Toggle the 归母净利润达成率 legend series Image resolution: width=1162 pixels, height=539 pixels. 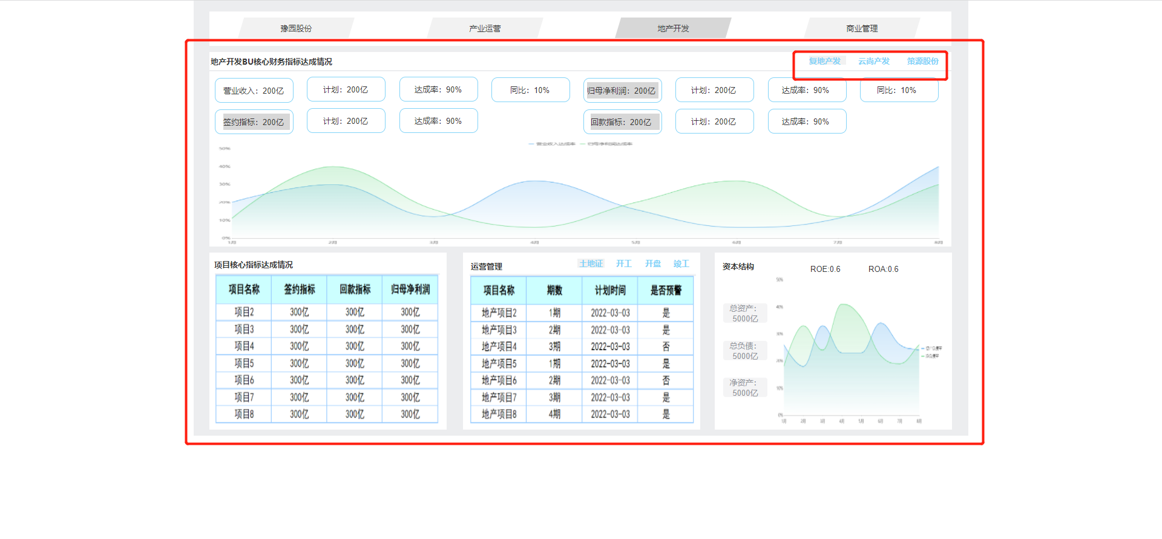pyautogui.click(x=606, y=144)
